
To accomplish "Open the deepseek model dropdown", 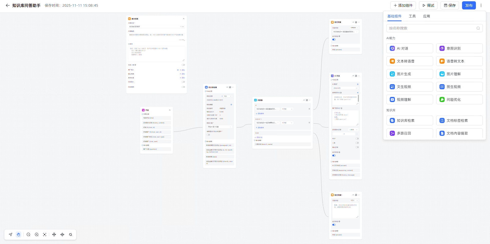I will 345,88.
